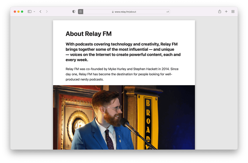Toggle Reader view in the address bar
Screen dimensions: 248x163
coord(81,11)
